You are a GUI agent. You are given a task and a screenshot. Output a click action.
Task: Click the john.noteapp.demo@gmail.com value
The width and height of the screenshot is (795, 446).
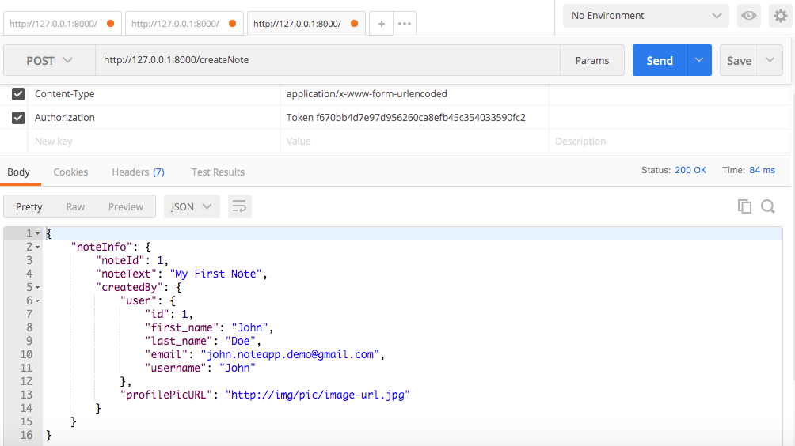click(290, 354)
